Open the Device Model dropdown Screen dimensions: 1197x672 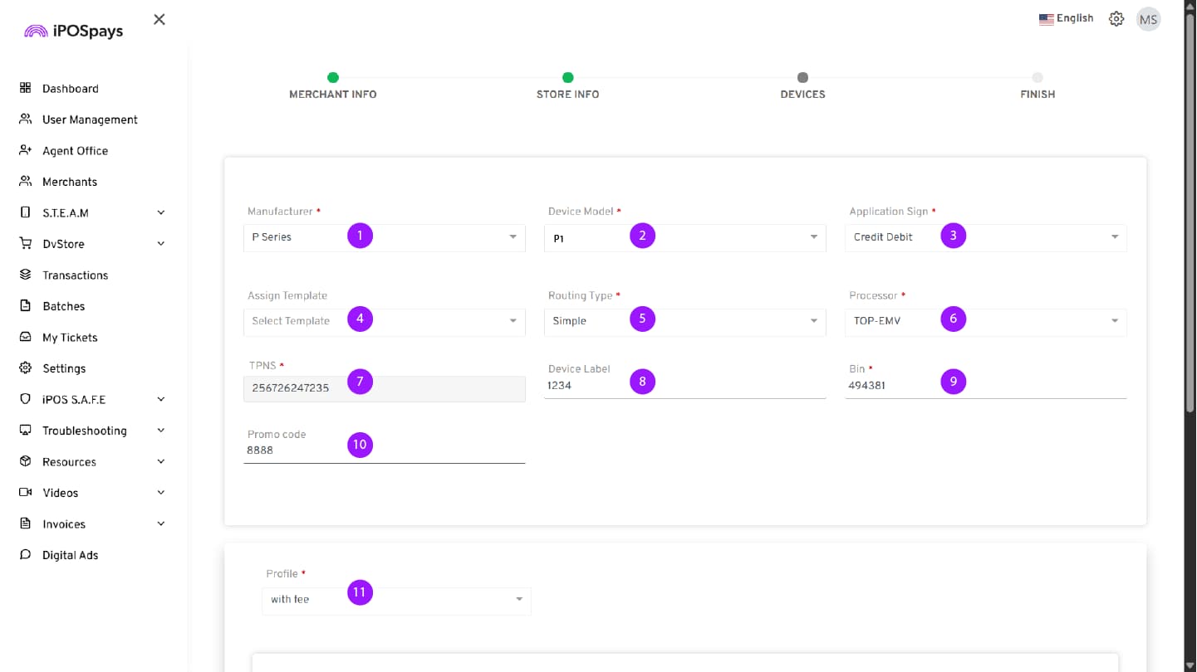point(684,237)
